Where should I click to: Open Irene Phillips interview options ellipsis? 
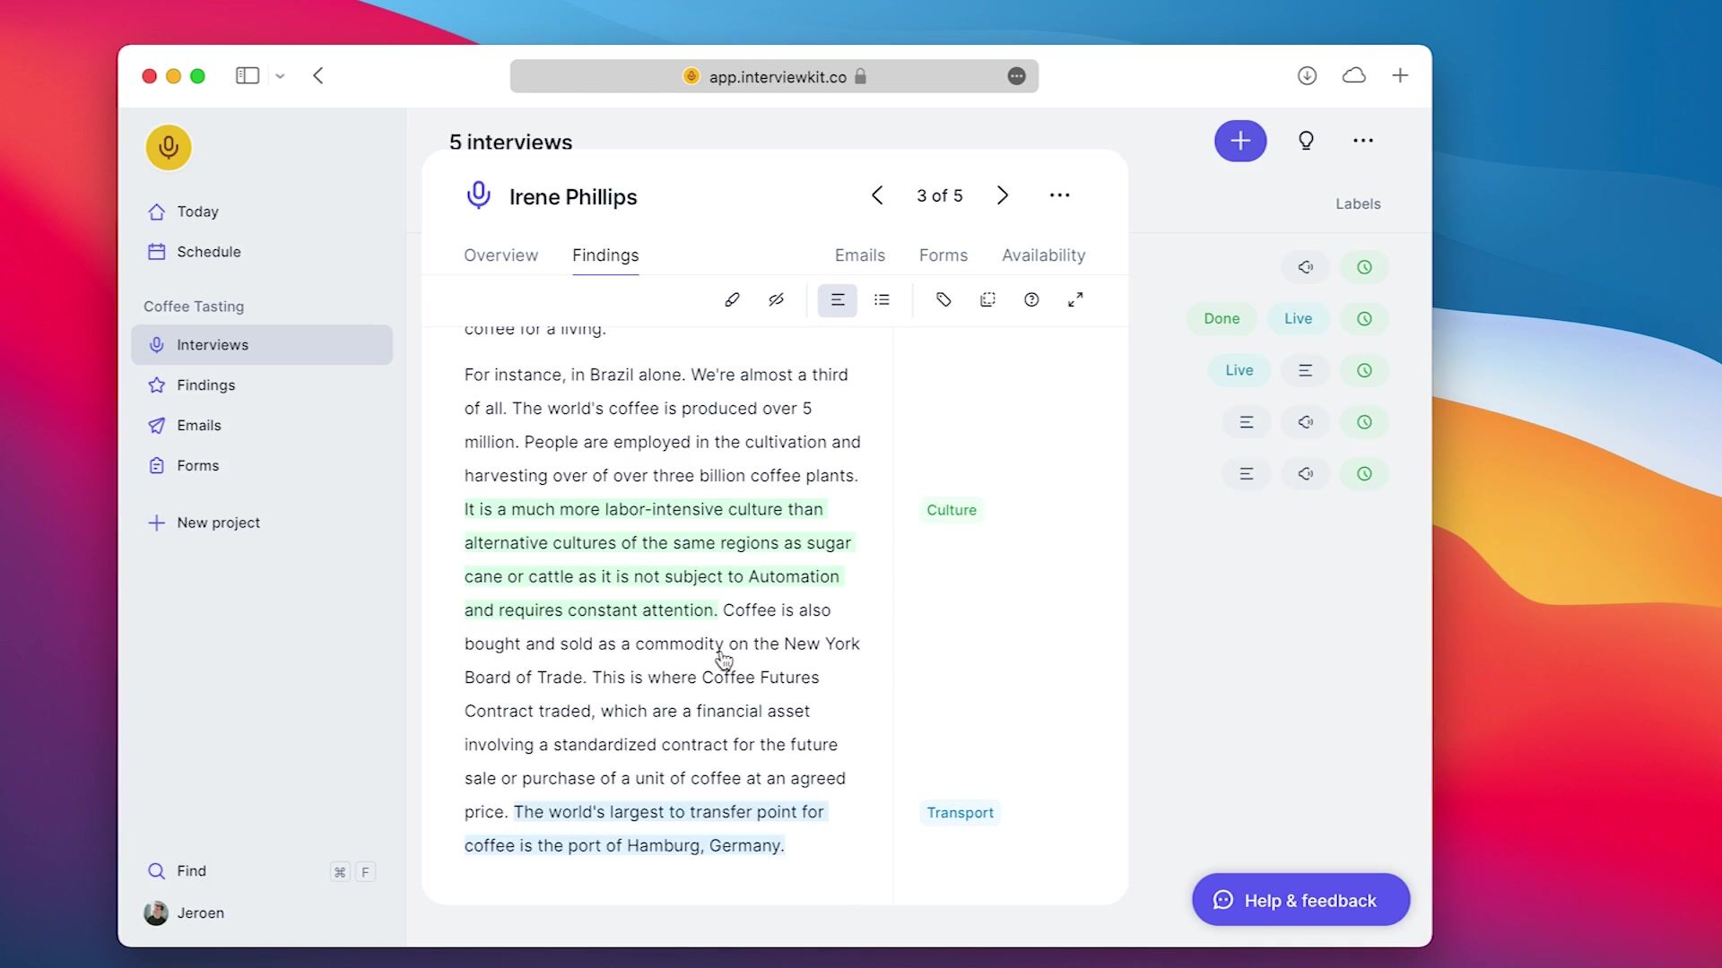coord(1060,195)
